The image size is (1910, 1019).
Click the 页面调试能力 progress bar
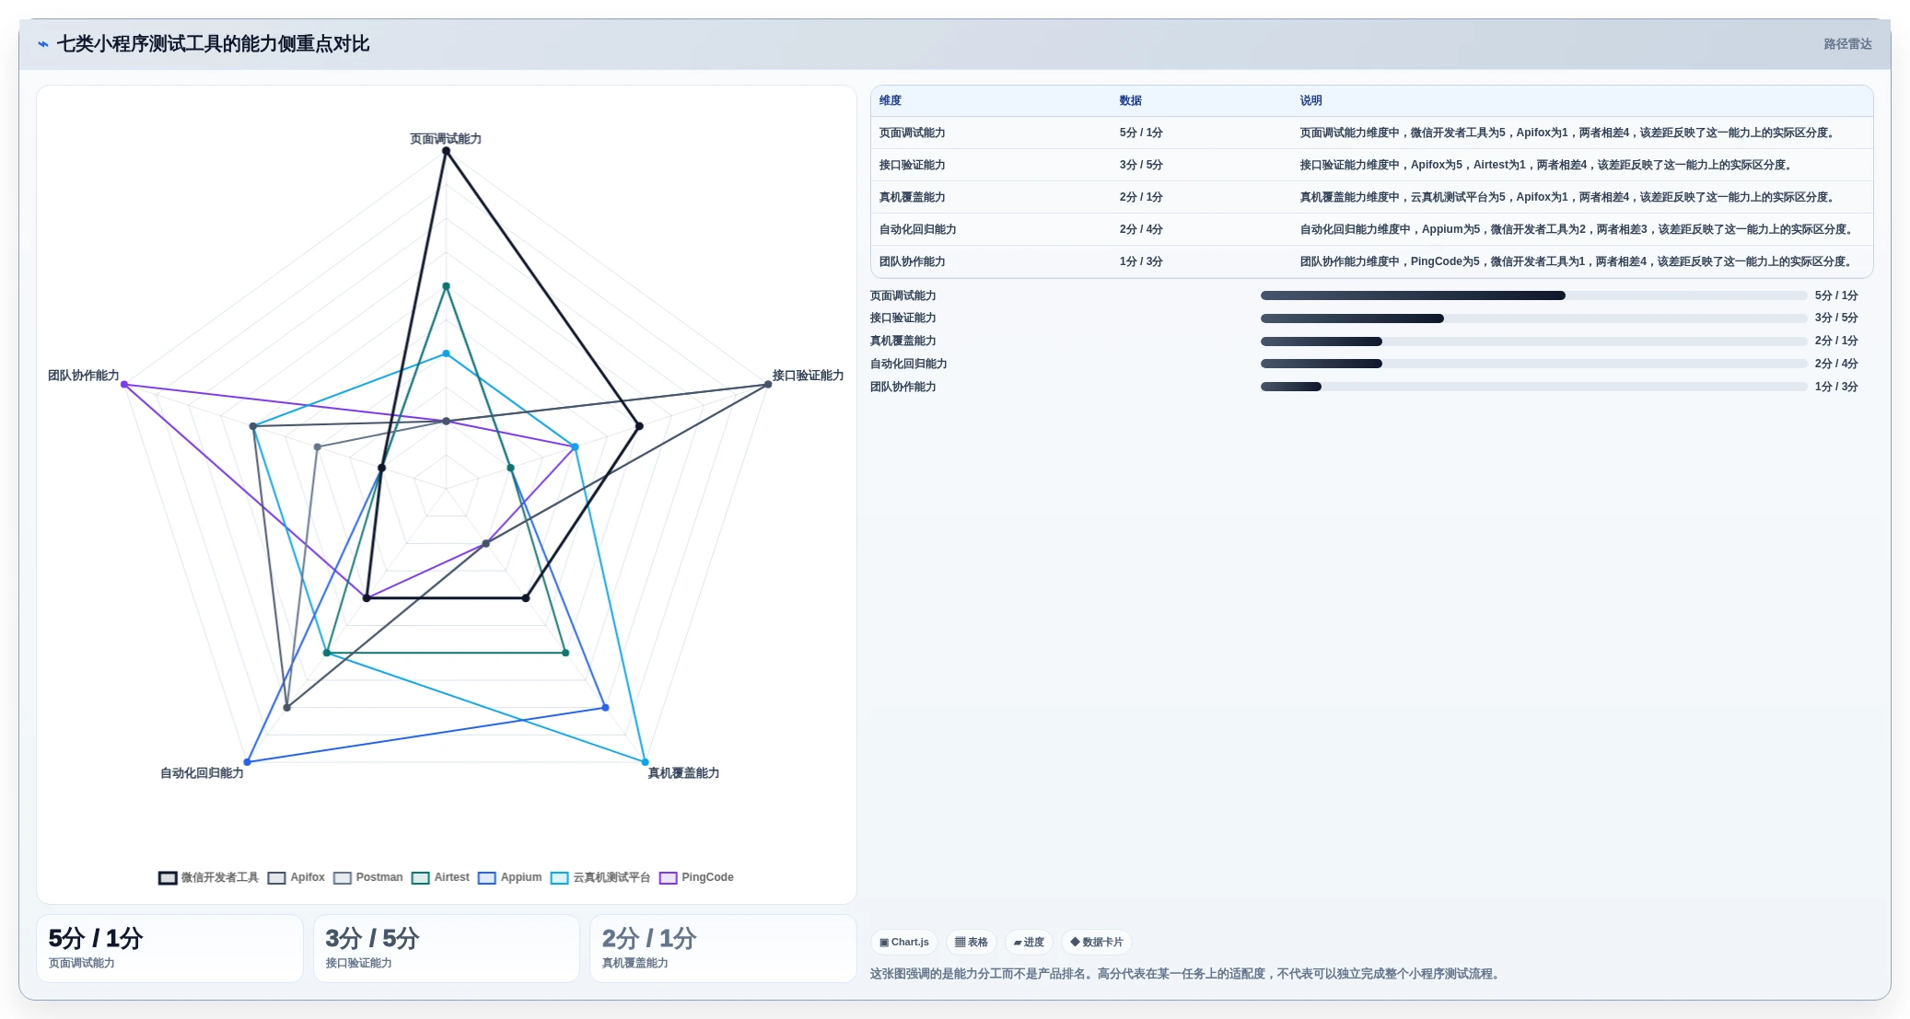pyautogui.click(x=1533, y=295)
